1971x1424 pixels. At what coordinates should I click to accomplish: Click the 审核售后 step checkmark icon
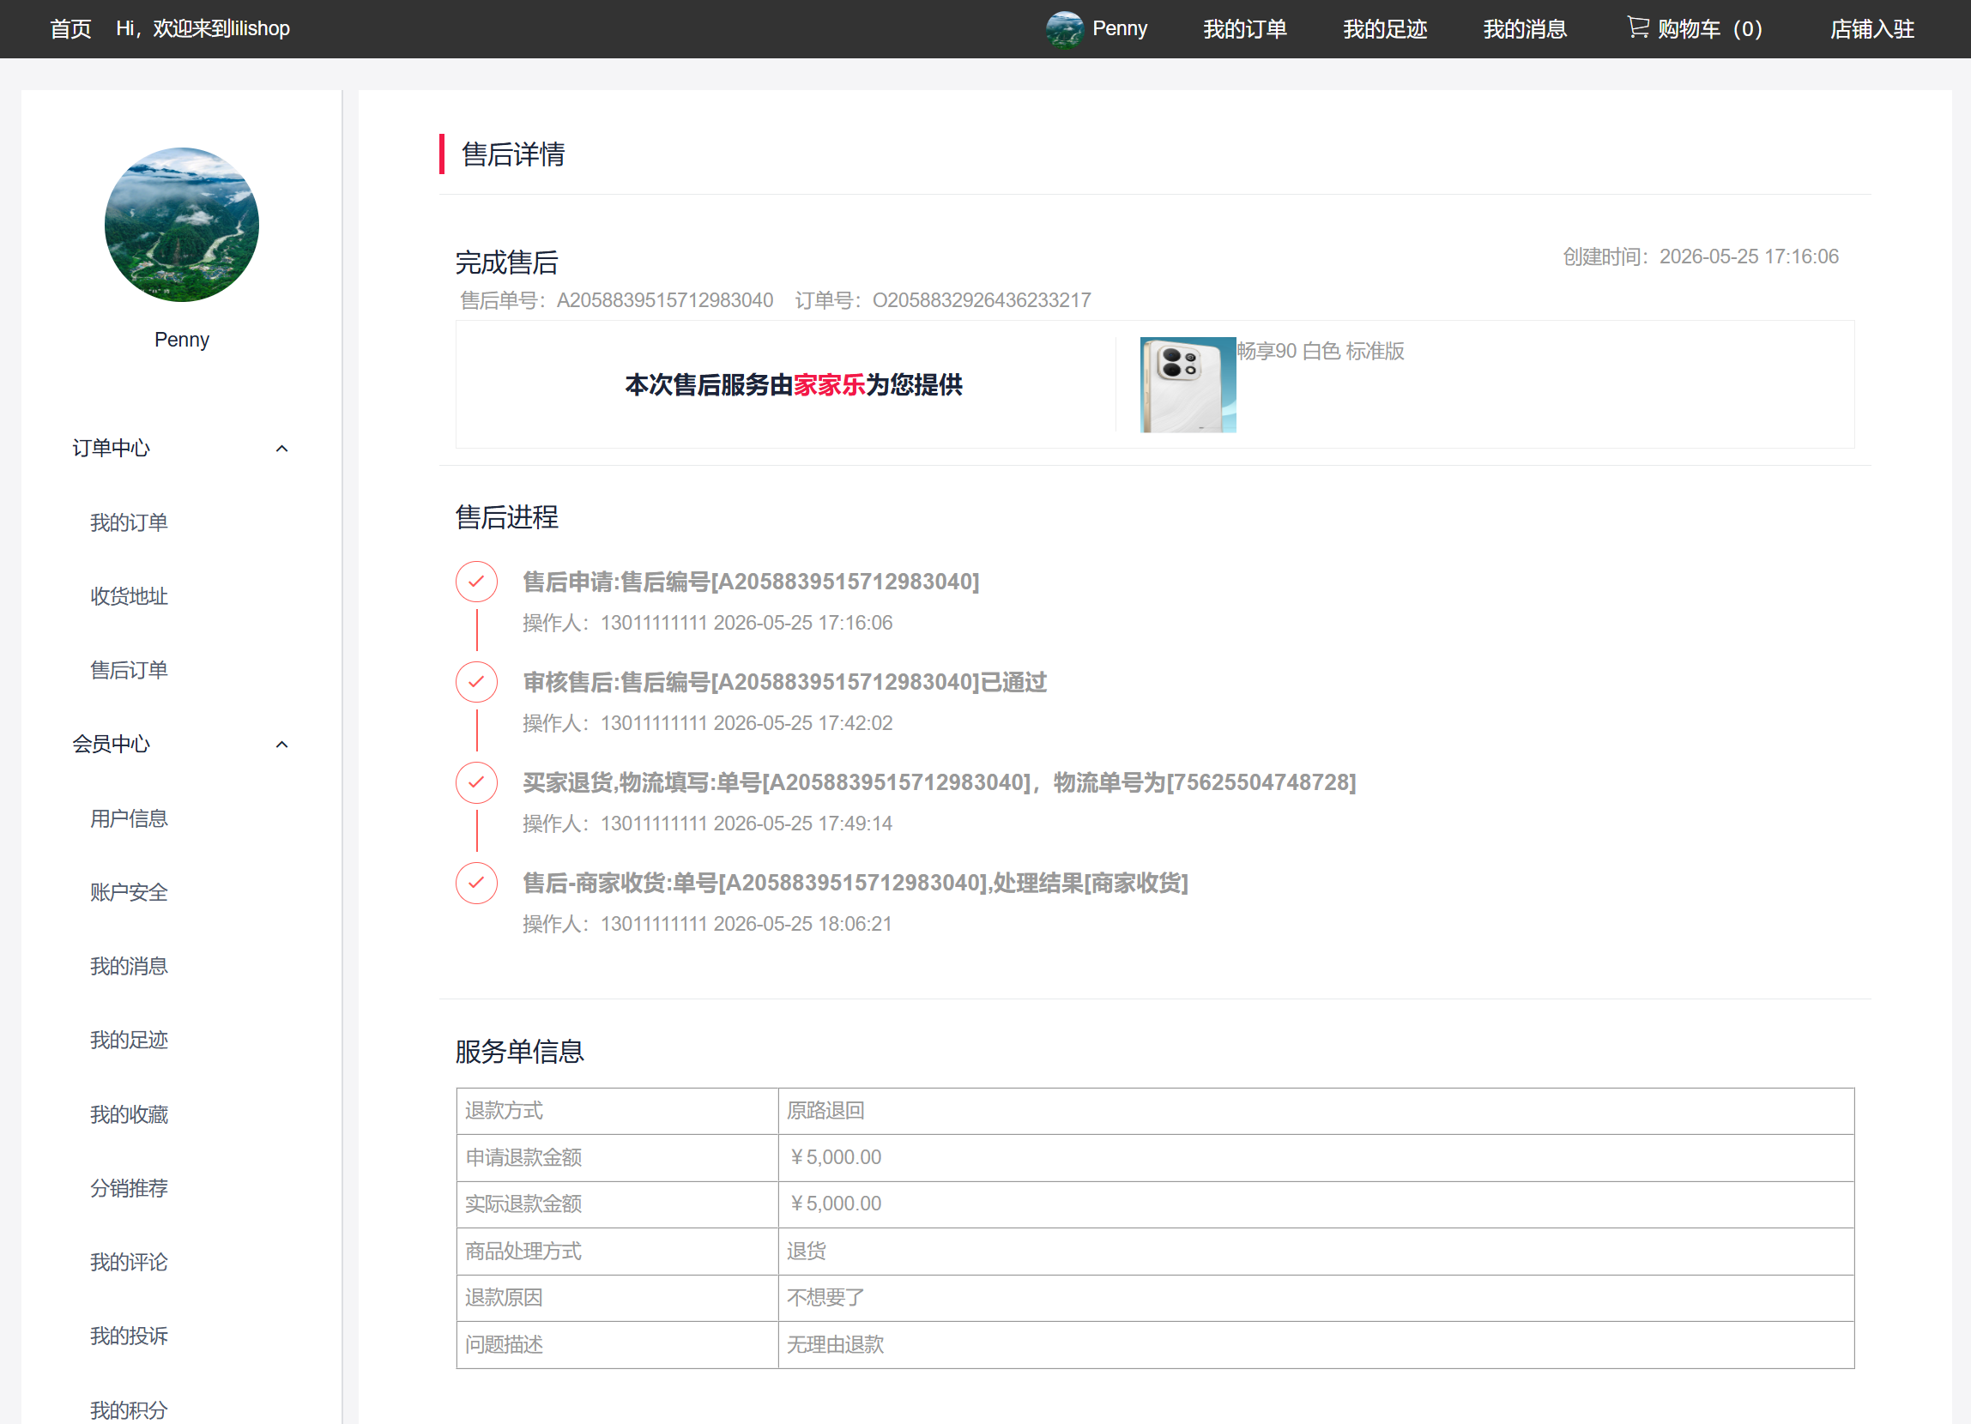click(x=476, y=682)
